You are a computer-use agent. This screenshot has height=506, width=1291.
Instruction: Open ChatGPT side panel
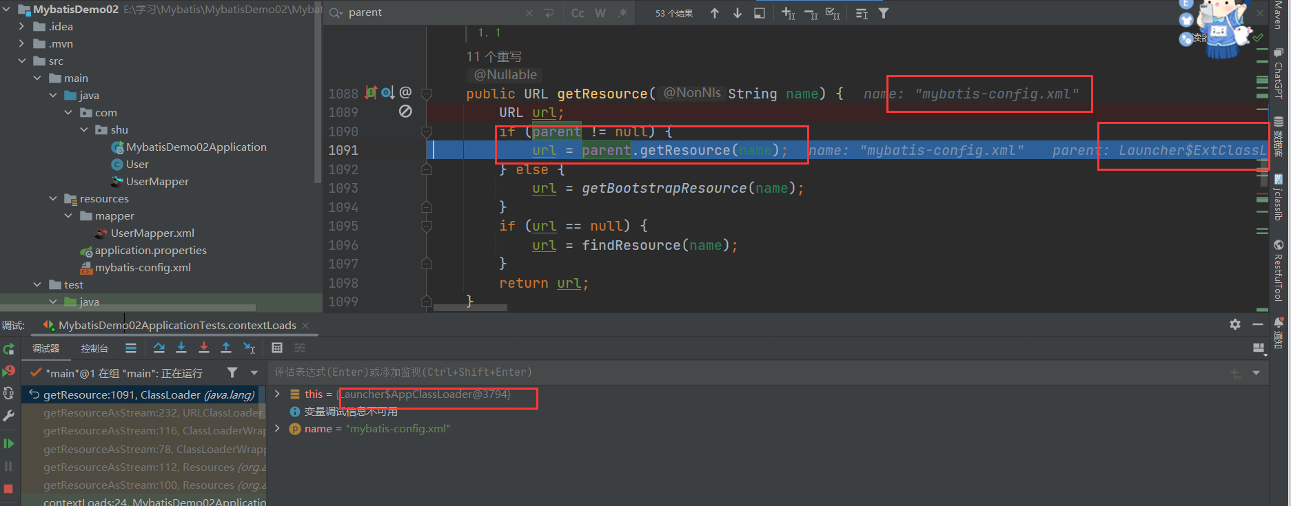pyautogui.click(x=1278, y=74)
